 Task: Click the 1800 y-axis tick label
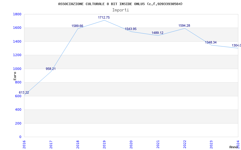[17, 14]
